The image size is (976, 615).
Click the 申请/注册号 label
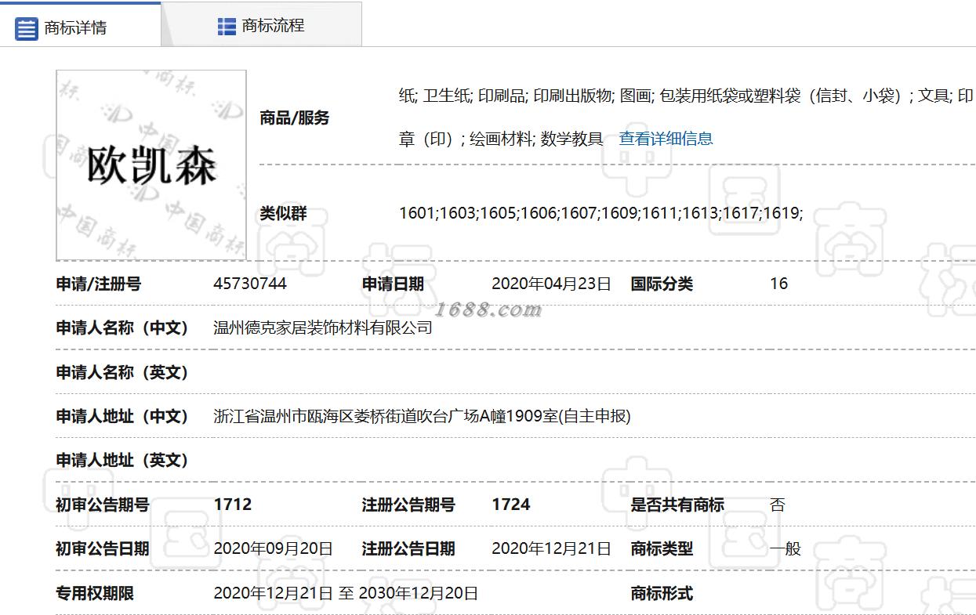click(x=99, y=284)
